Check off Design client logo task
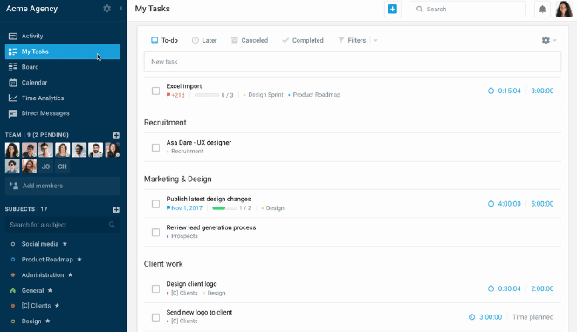The height and width of the screenshot is (332, 577). pos(155,288)
